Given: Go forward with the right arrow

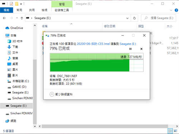Looking at the screenshot, I should [x=11, y=18].
